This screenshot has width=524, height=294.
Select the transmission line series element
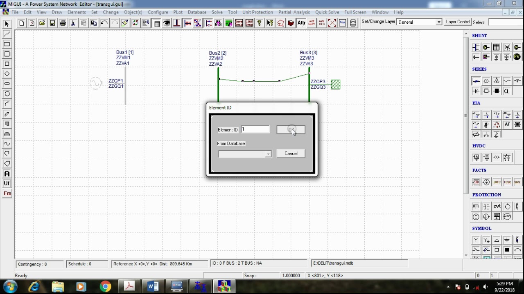tap(476, 81)
